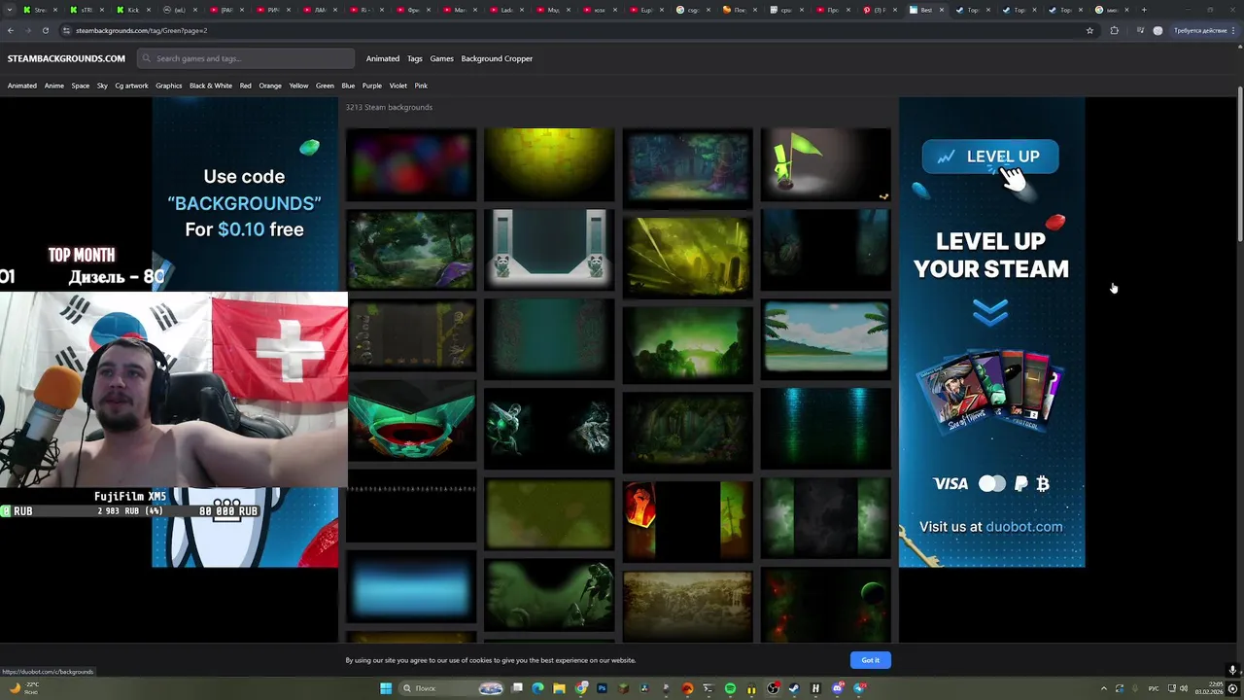
Task: Reload the page with the browser refresh icon
Action: pyautogui.click(x=45, y=30)
